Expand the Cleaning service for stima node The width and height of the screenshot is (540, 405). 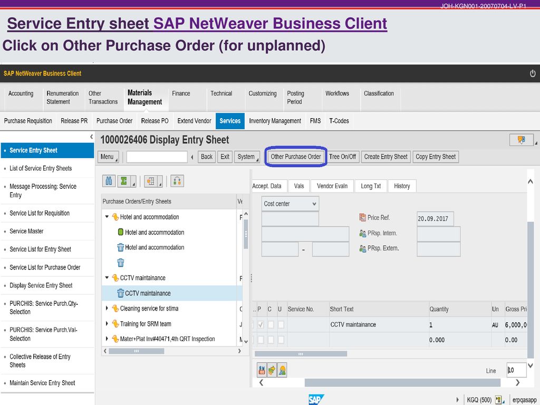107,308
